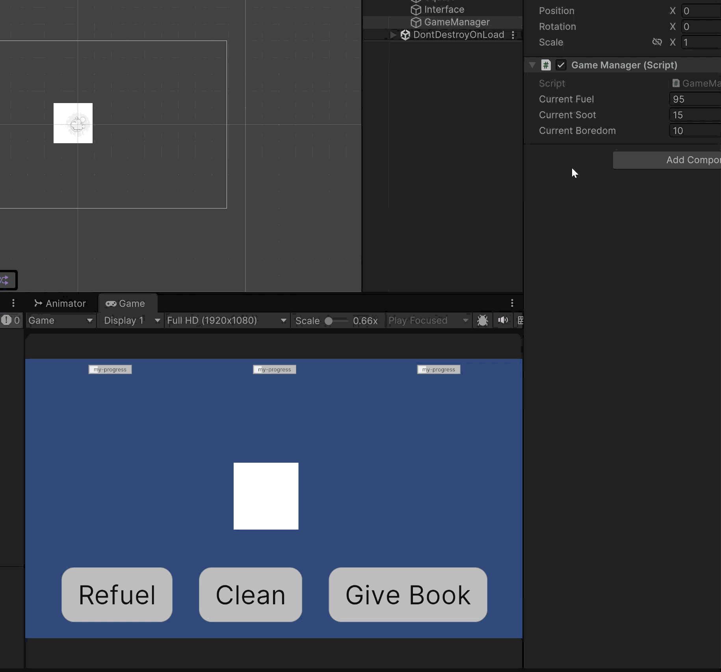Toggle the debug bug icon in Game toolbar
The height and width of the screenshot is (672, 721).
point(483,320)
